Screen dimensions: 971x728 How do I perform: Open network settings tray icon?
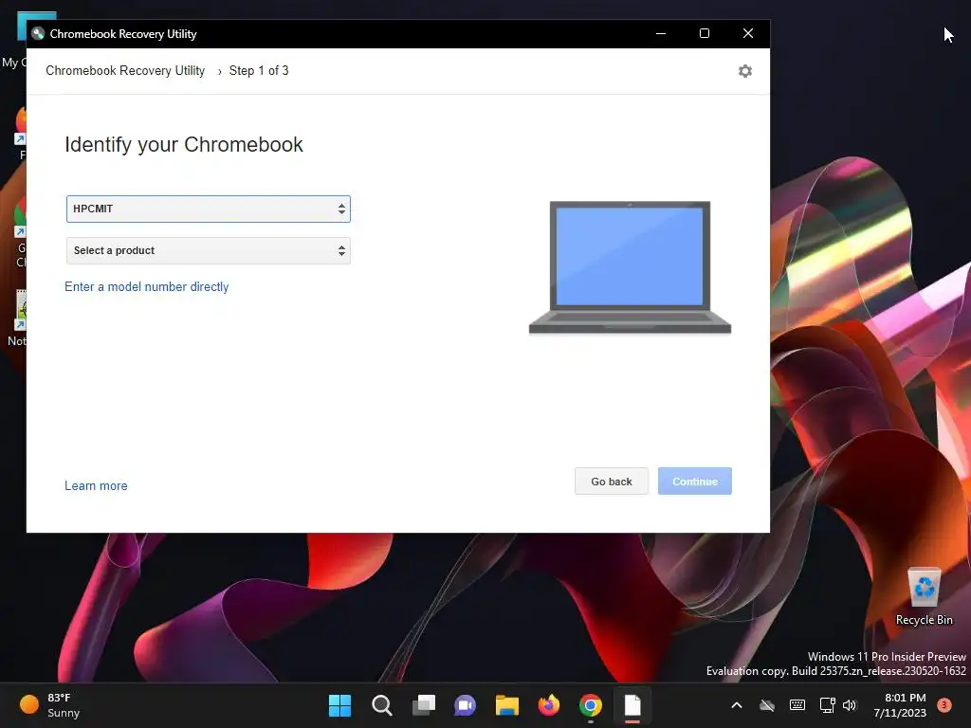(827, 705)
